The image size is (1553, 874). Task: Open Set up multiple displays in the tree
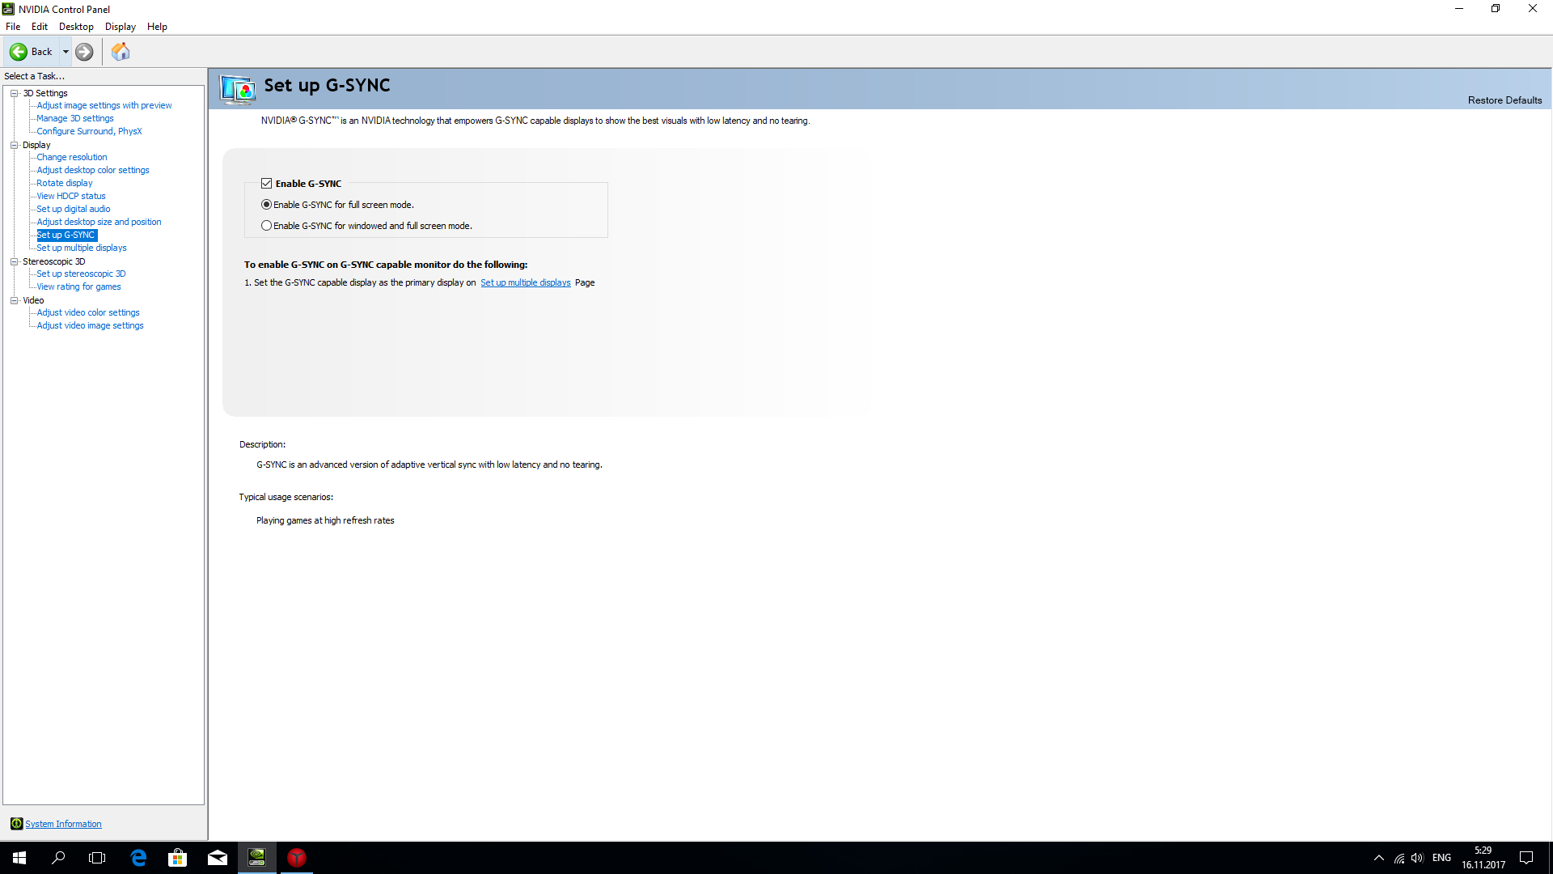(x=82, y=248)
